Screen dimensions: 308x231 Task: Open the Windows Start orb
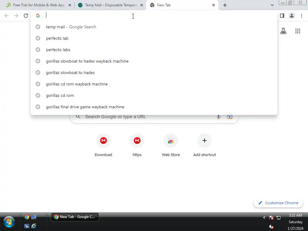[x=9, y=222]
